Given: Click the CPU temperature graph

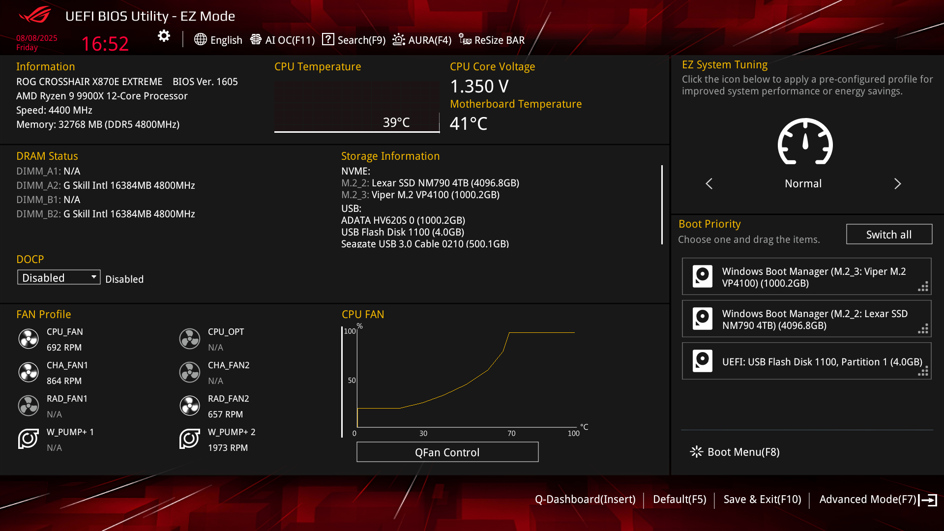Looking at the screenshot, I should tap(357, 107).
